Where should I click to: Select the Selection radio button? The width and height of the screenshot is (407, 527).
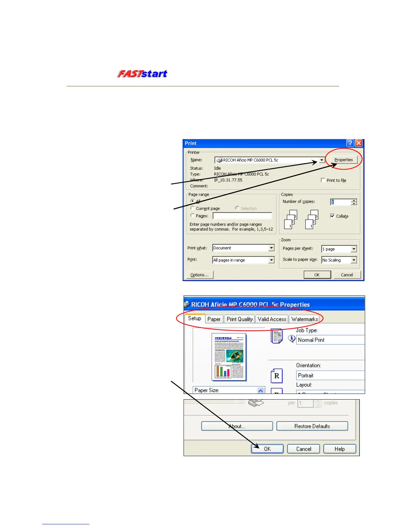tap(237, 208)
